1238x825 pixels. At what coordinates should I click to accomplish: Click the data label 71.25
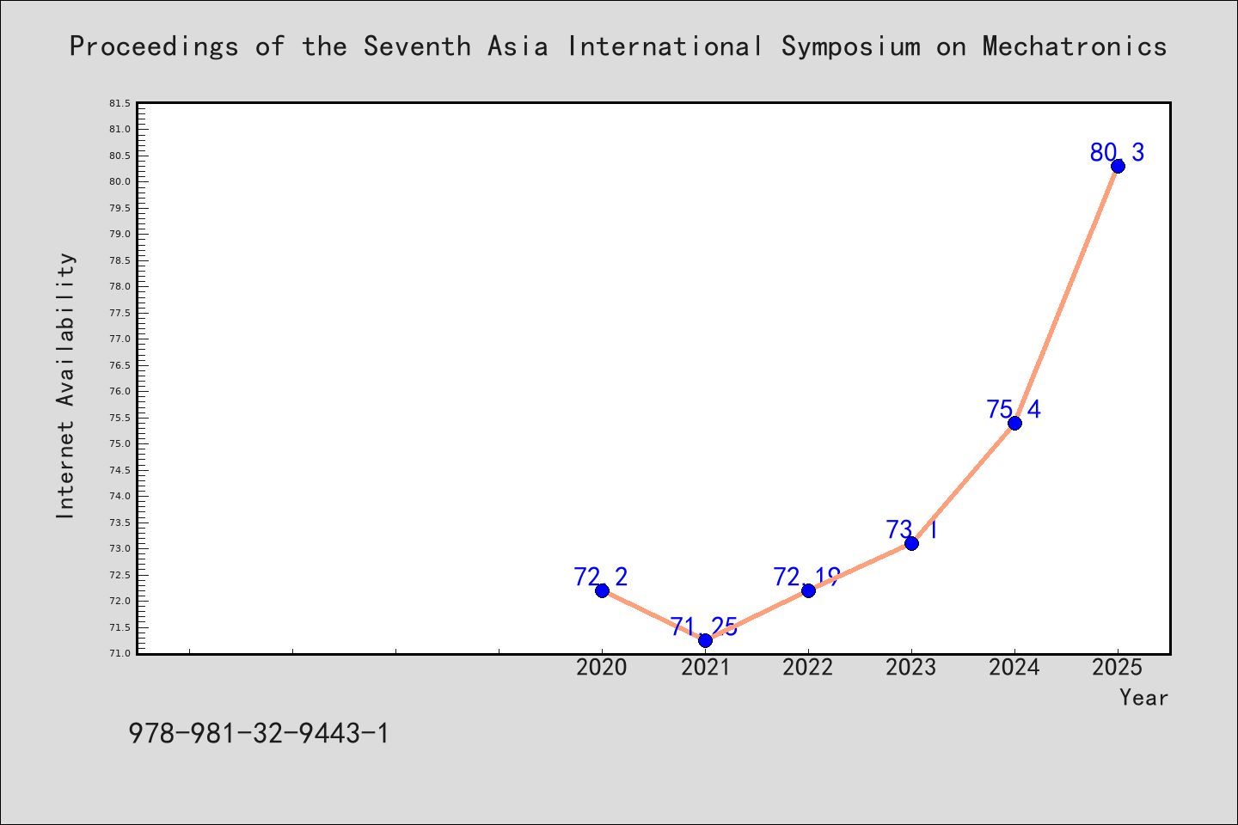[704, 626]
